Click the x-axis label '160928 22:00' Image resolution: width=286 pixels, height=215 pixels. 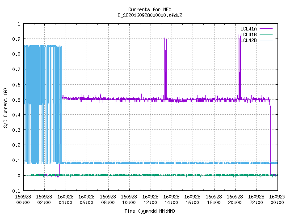coord(256,200)
